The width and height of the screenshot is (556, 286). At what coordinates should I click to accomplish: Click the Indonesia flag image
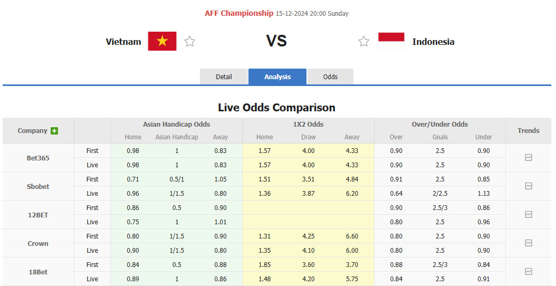[x=391, y=41]
